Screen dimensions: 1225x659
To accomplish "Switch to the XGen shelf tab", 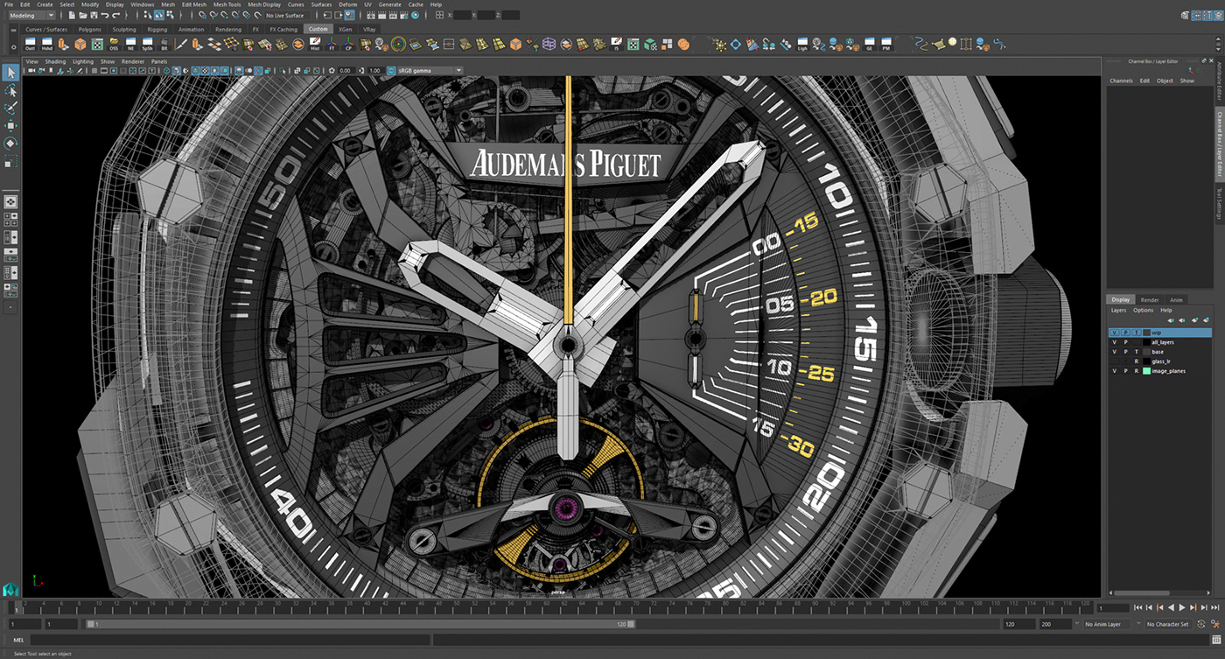I will (x=346, y=29).
